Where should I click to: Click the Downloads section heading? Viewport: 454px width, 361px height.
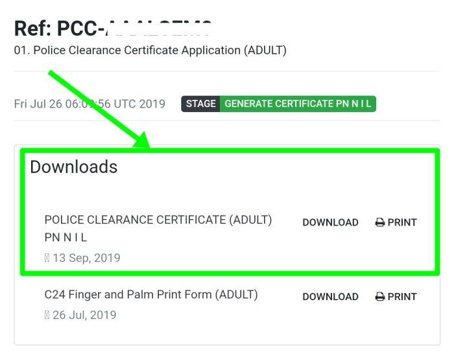[x=73, y=167]
